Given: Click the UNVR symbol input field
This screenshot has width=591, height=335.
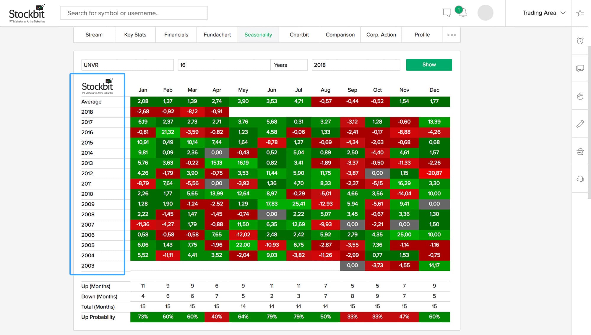Looking at the screenshot, I should pyautogui.click(x=127, y=65).
